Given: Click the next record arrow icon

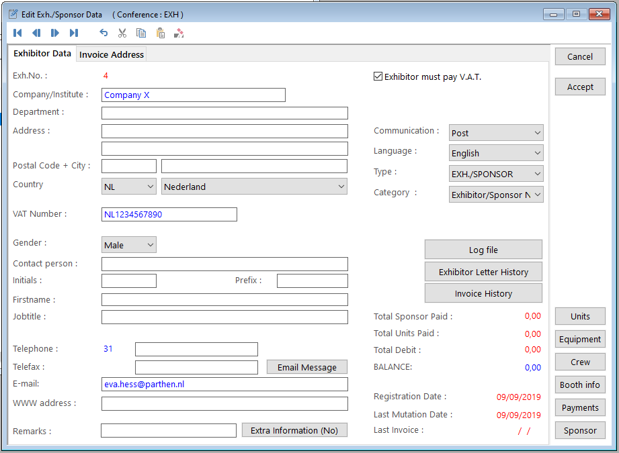Looking at the screenshot, I should pos(55,33).
